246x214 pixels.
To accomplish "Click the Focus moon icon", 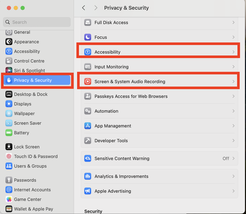I will coord(88,37).
